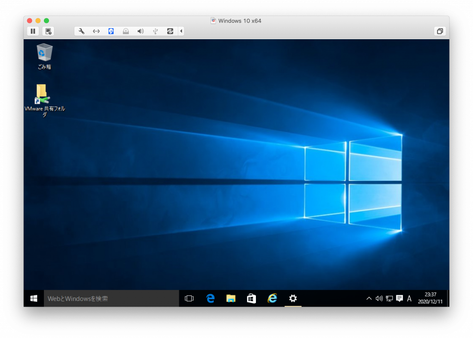473x338 pixels.
Task: Click the CD/DVD drive toolbar icon
Action: [126, 31]
